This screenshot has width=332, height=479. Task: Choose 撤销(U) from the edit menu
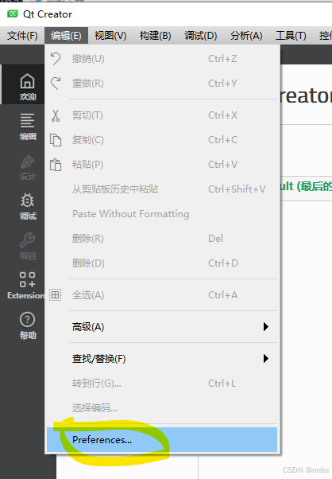pyautogui.click(x=162, y=58)
